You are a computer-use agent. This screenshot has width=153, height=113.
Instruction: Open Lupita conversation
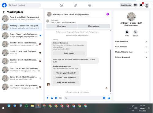[x=21, y=53]
